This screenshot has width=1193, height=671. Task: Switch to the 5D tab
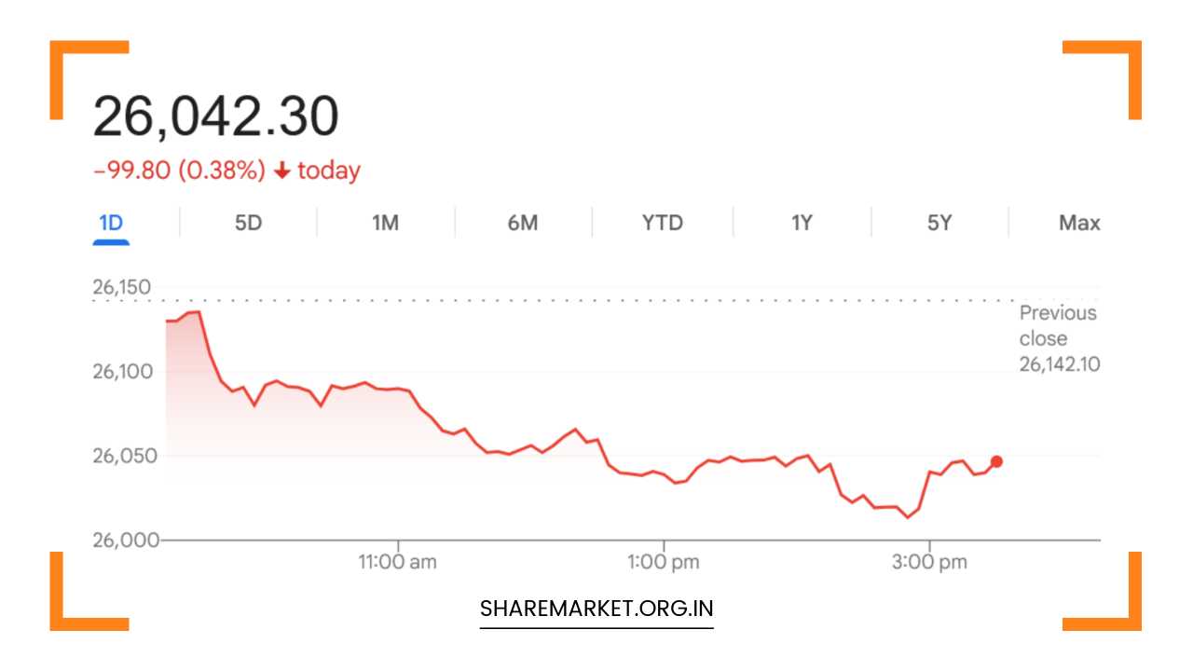(248, 224)
